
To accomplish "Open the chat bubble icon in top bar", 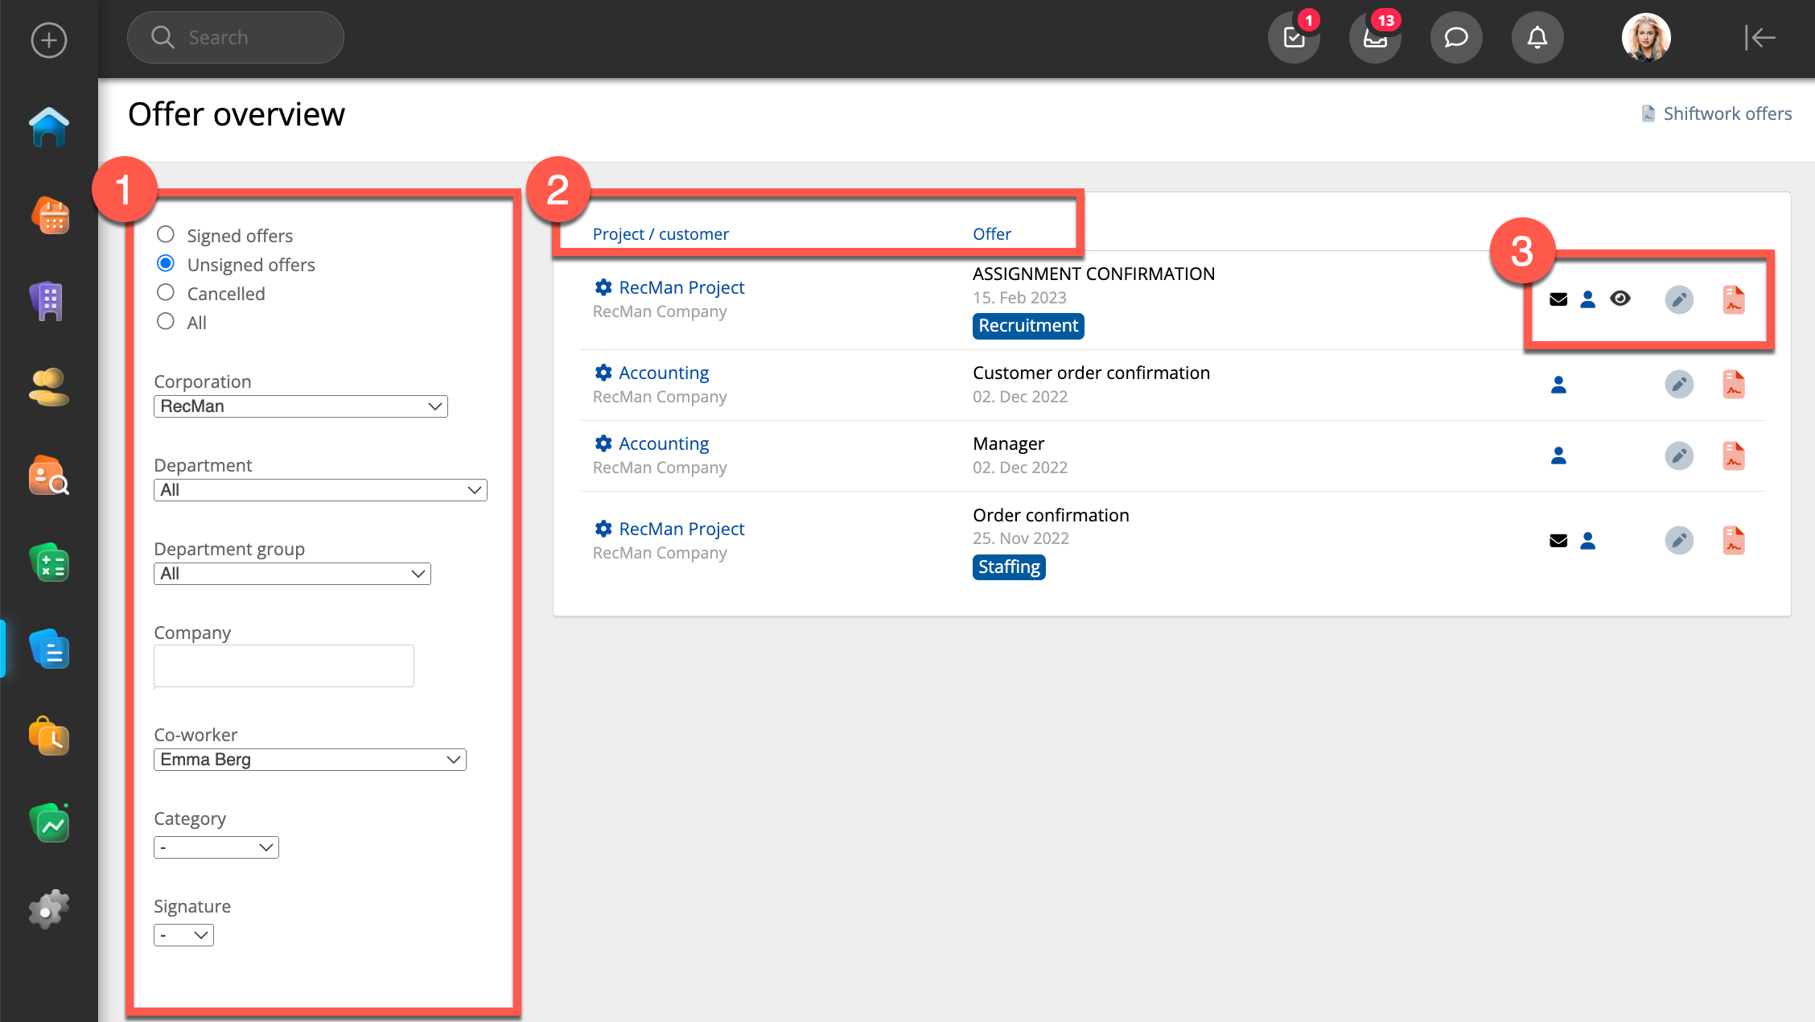I will click(x=1455, y=38).
